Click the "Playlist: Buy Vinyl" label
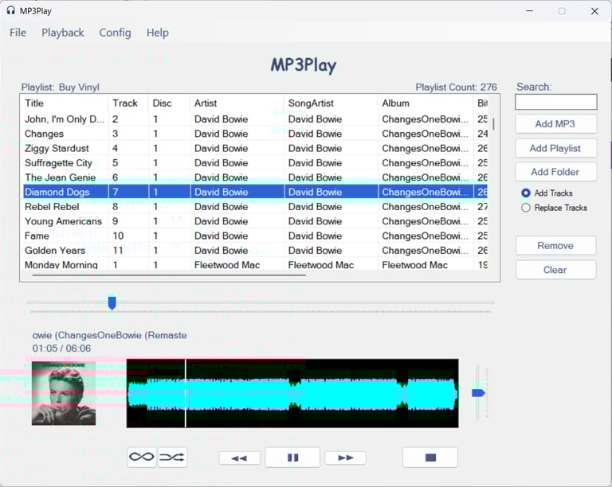 61,88
